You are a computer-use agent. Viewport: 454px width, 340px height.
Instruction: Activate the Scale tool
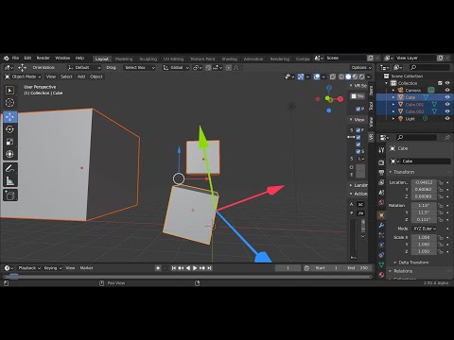pyautogui.click(x=9, y=142)
